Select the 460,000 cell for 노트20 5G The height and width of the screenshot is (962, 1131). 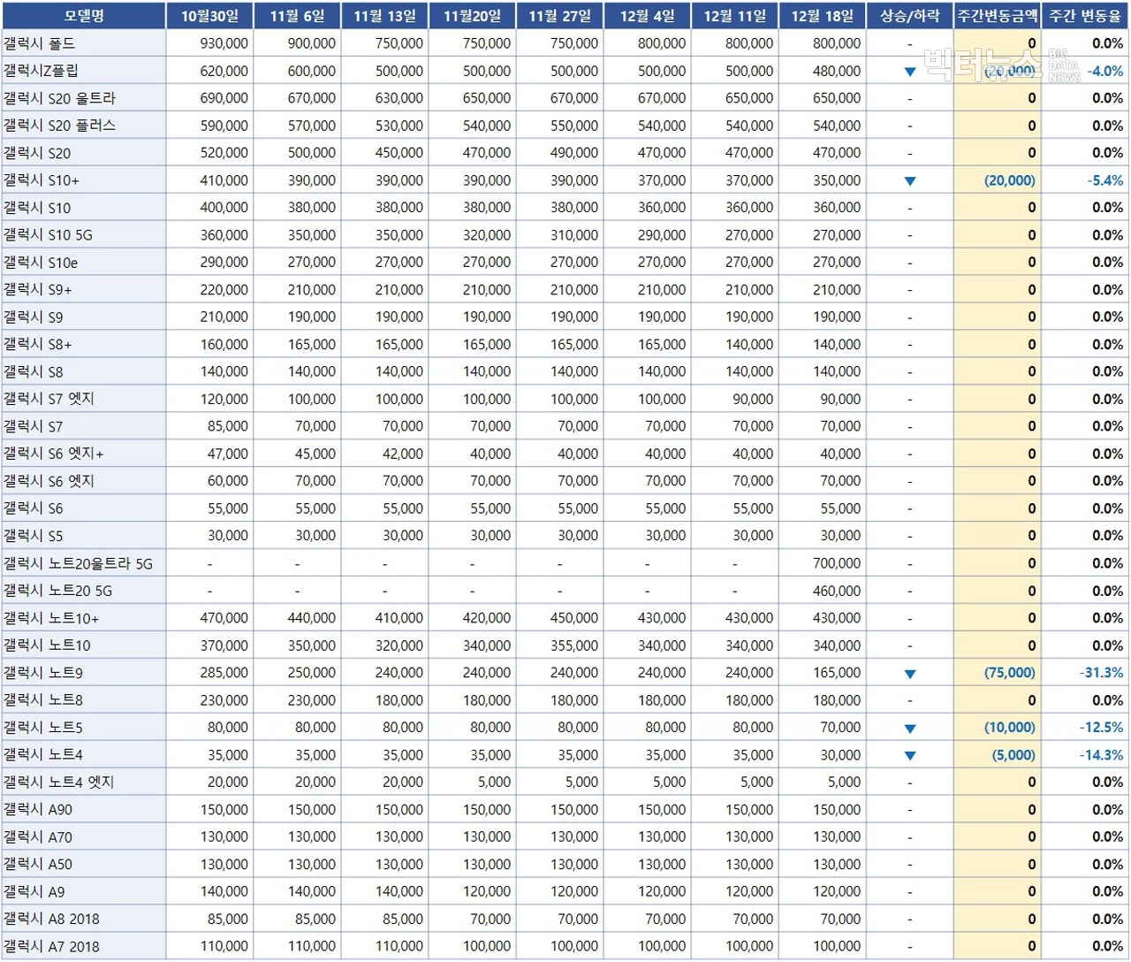tap(822, 591)
